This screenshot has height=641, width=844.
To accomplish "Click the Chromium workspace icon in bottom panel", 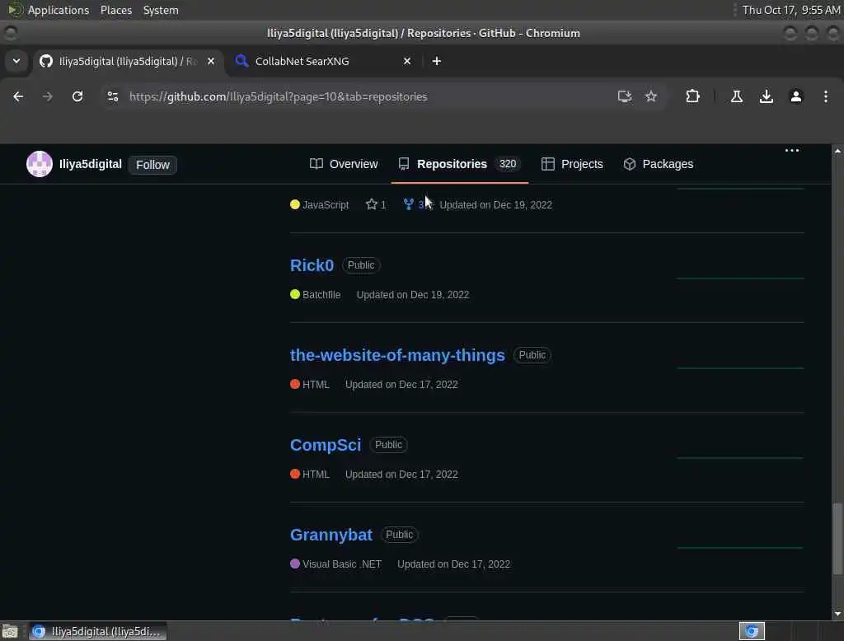I will [752, 631].
